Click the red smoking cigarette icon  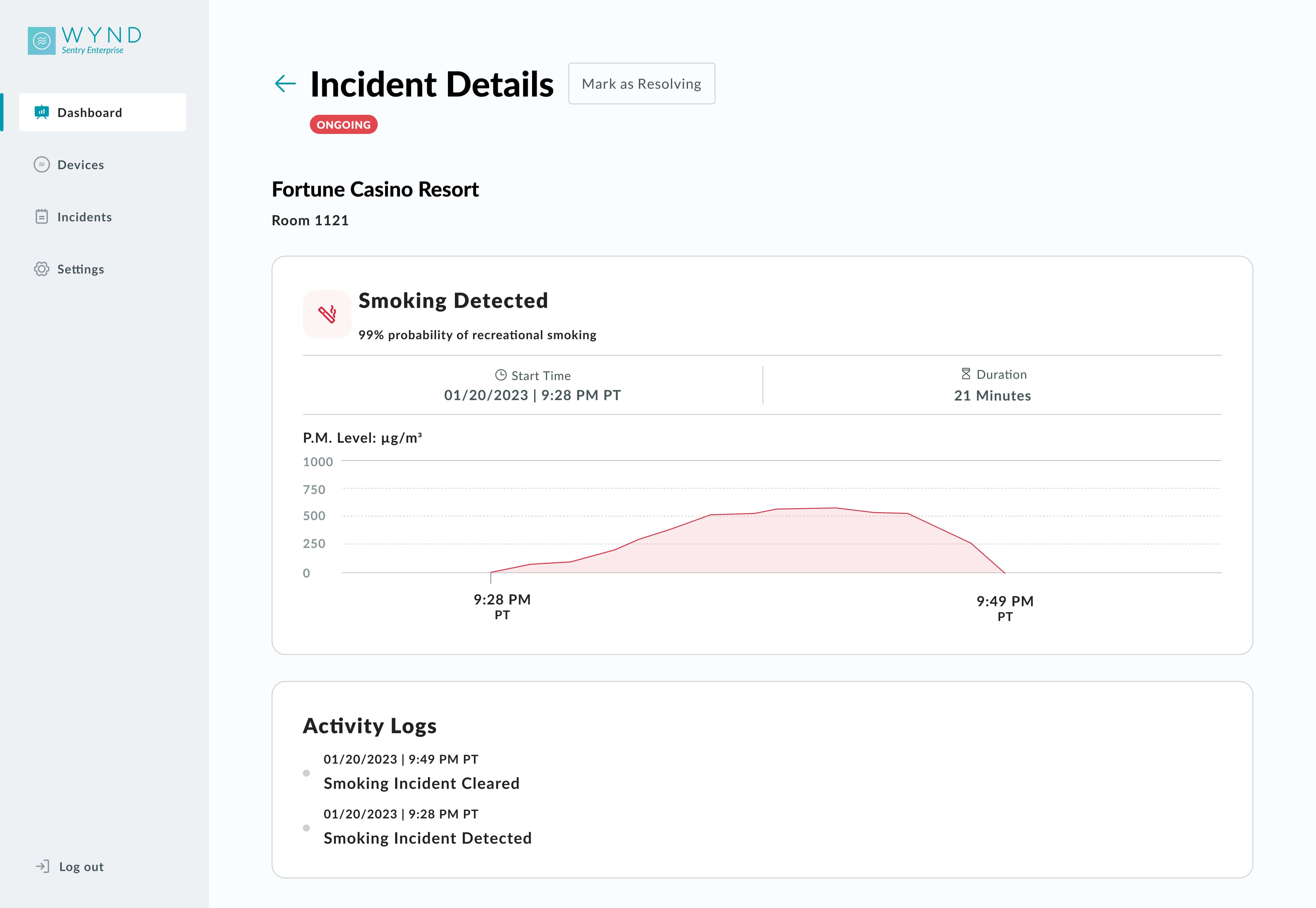point(327,314)
